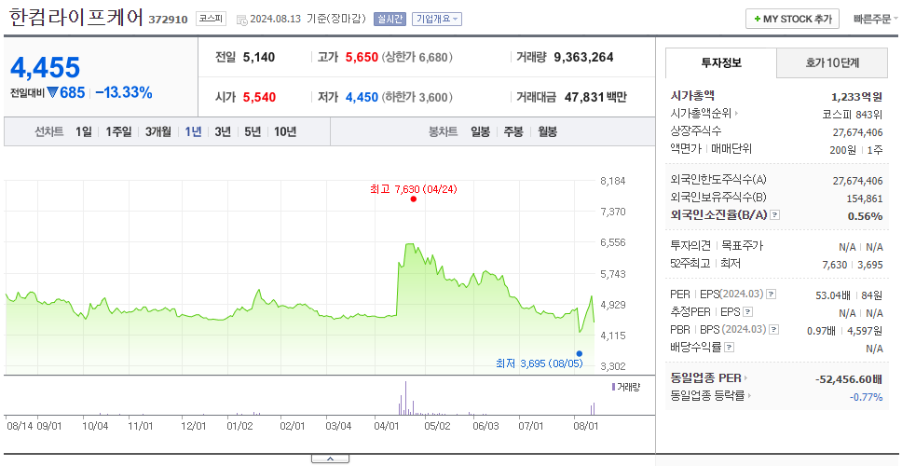Click the 동일업종 PER value -52,456.60배
The width and height of the screenshot is (902, 466).
click(849, 379)
